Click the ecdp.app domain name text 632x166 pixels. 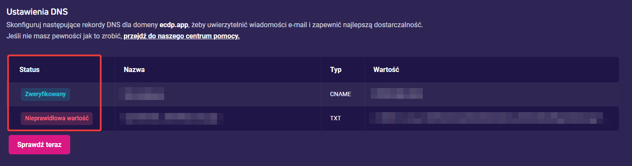174,25
